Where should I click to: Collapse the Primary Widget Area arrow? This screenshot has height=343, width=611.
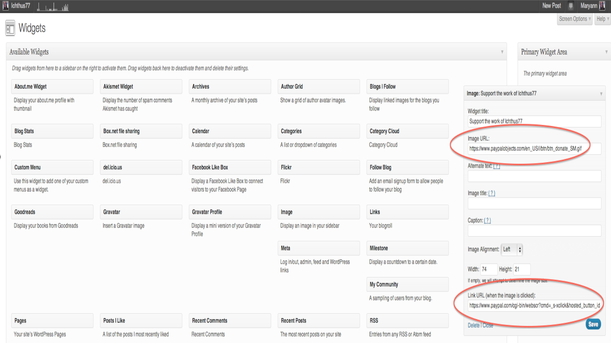click(606, 52)
